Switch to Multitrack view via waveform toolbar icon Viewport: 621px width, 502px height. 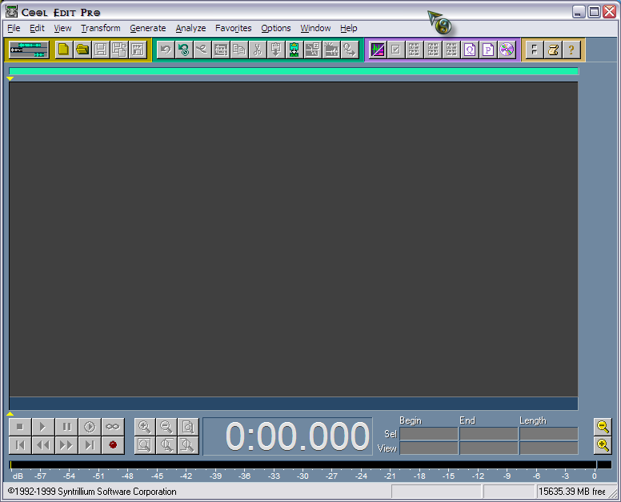tap(29, 50)
